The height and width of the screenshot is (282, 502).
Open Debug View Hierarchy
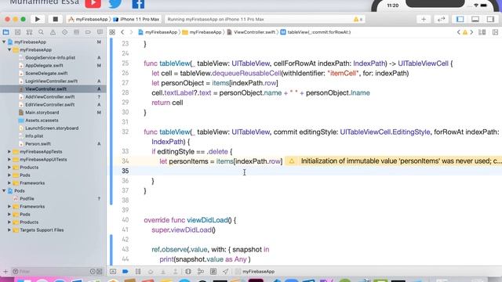pos(188,272)
